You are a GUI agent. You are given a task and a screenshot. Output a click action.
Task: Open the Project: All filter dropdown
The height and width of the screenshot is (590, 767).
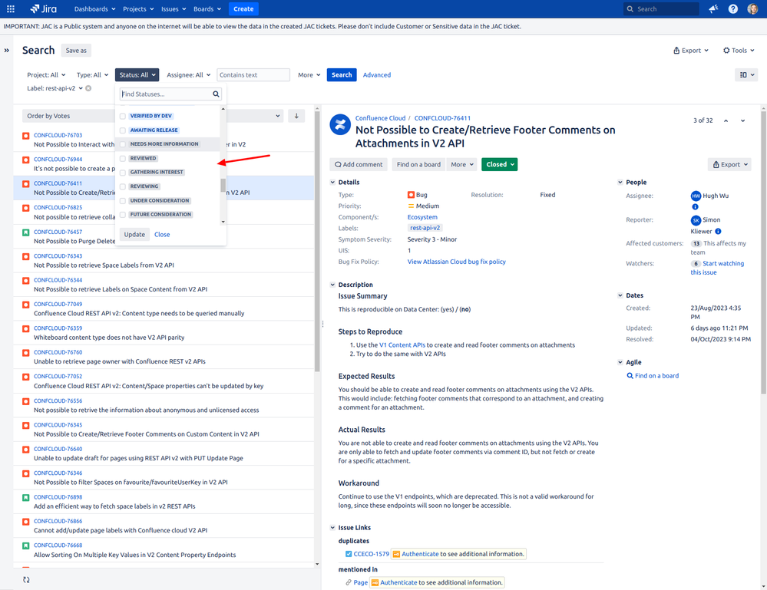46,74
